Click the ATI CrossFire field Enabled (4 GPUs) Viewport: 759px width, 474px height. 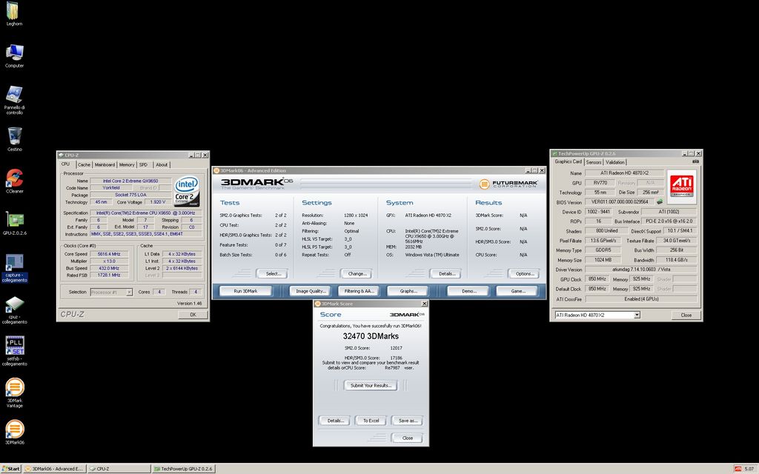641,299
